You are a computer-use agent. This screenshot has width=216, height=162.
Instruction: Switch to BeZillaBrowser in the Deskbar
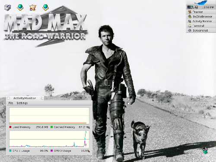click(x=201, y=16)
